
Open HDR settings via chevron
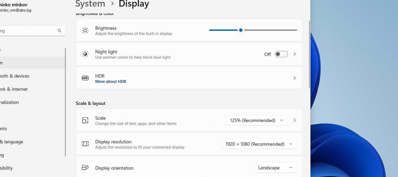(295, 78)
